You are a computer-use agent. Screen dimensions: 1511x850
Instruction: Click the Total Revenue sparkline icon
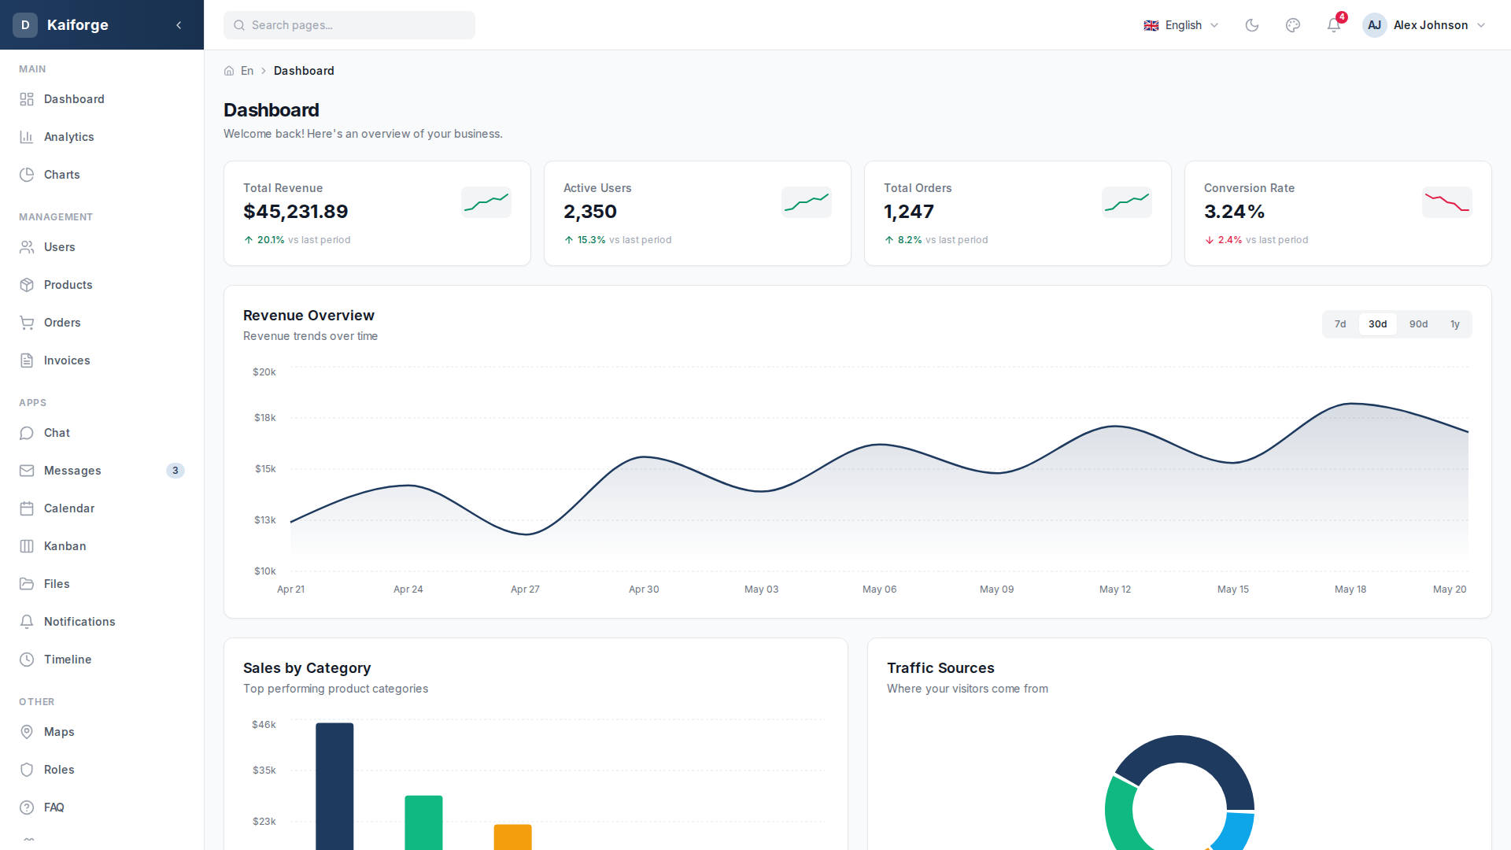click(486, 202)
